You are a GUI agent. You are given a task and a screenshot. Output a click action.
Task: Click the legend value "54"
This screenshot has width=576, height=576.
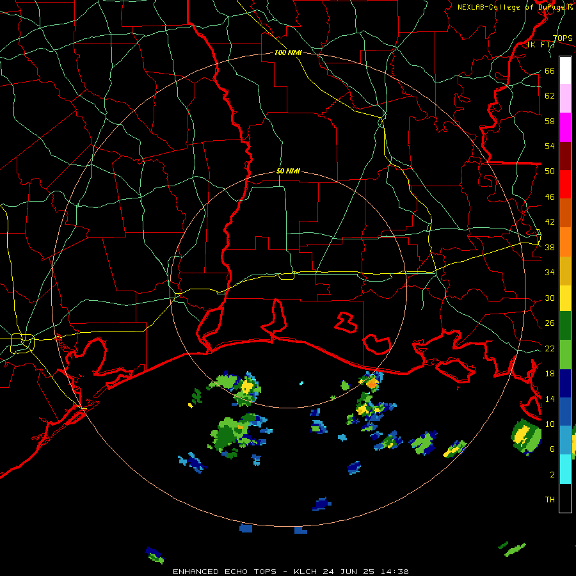point(550,146)
